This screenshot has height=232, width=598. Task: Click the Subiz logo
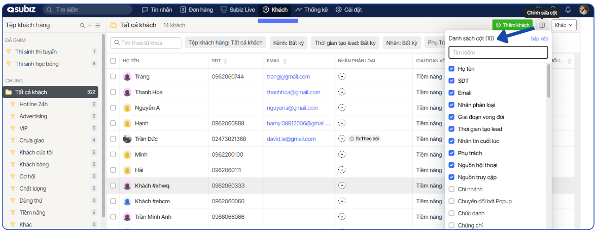click(21, 10)
